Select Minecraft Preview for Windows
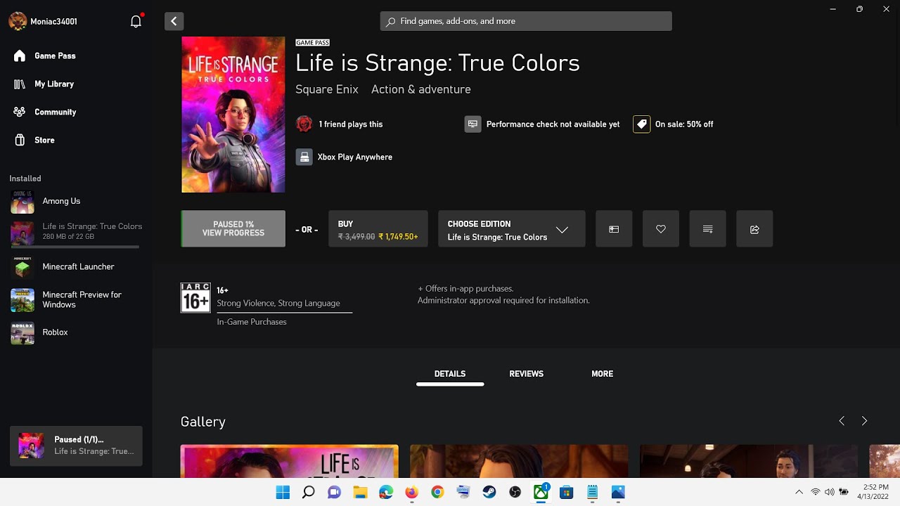900x506 pixels. pyautogui.click(x=76, y=299)
